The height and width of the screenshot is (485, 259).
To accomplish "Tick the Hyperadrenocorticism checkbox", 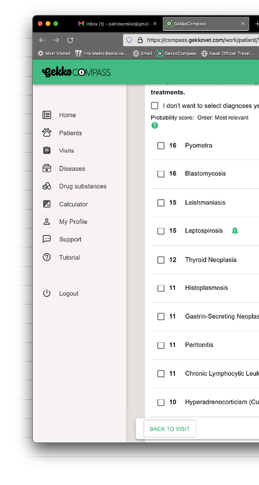I will 161,403.
